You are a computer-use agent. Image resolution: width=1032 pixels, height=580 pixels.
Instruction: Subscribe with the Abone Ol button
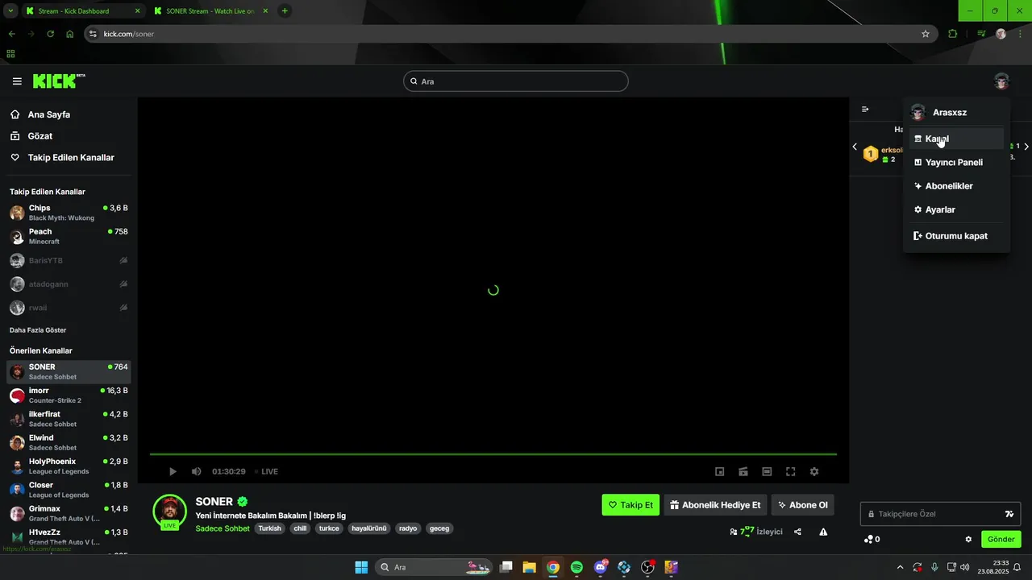tap(802, 505)
